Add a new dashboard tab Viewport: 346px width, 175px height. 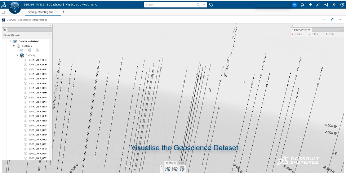tap(63, 12)
